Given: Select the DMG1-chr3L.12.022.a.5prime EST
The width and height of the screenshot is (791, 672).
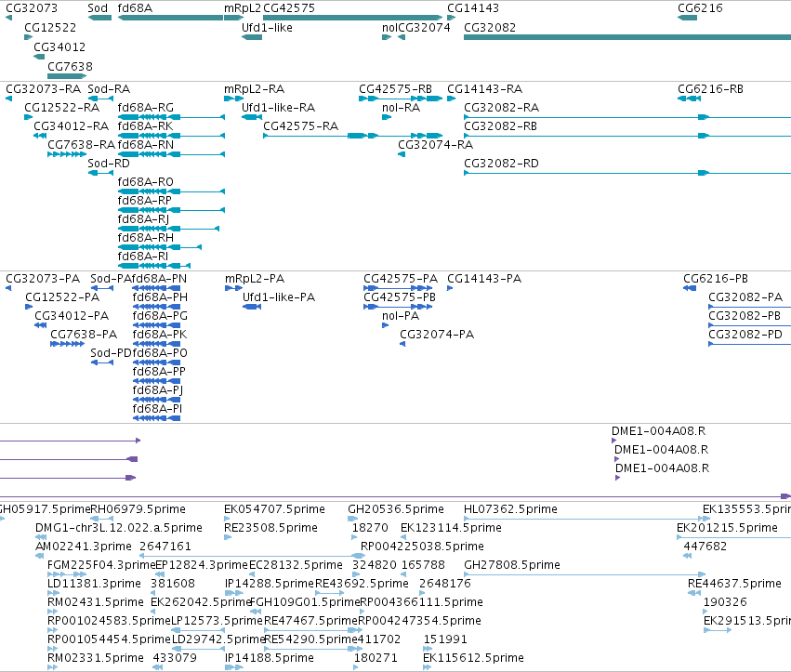Looking at the screenshot, I should click(41, 537).
